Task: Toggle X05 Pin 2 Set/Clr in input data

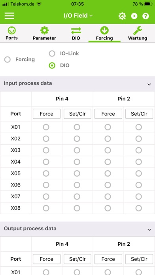Action: click(139, 173)
